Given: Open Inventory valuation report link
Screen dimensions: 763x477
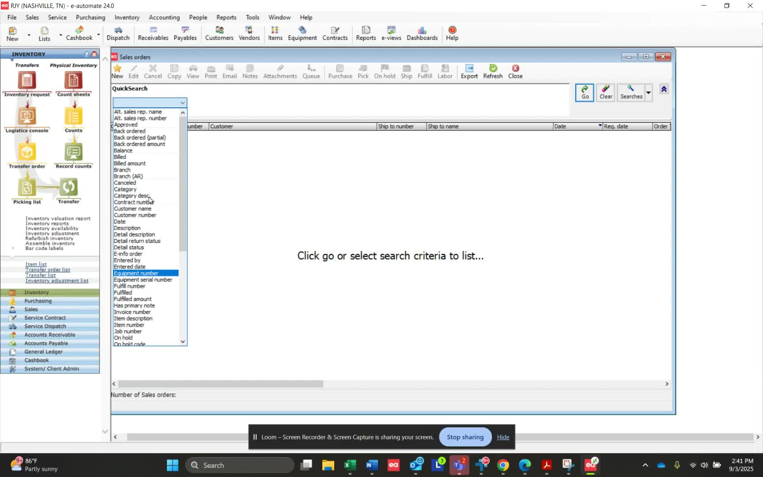Looking at the screenshot, I should [x=58, y=218].
